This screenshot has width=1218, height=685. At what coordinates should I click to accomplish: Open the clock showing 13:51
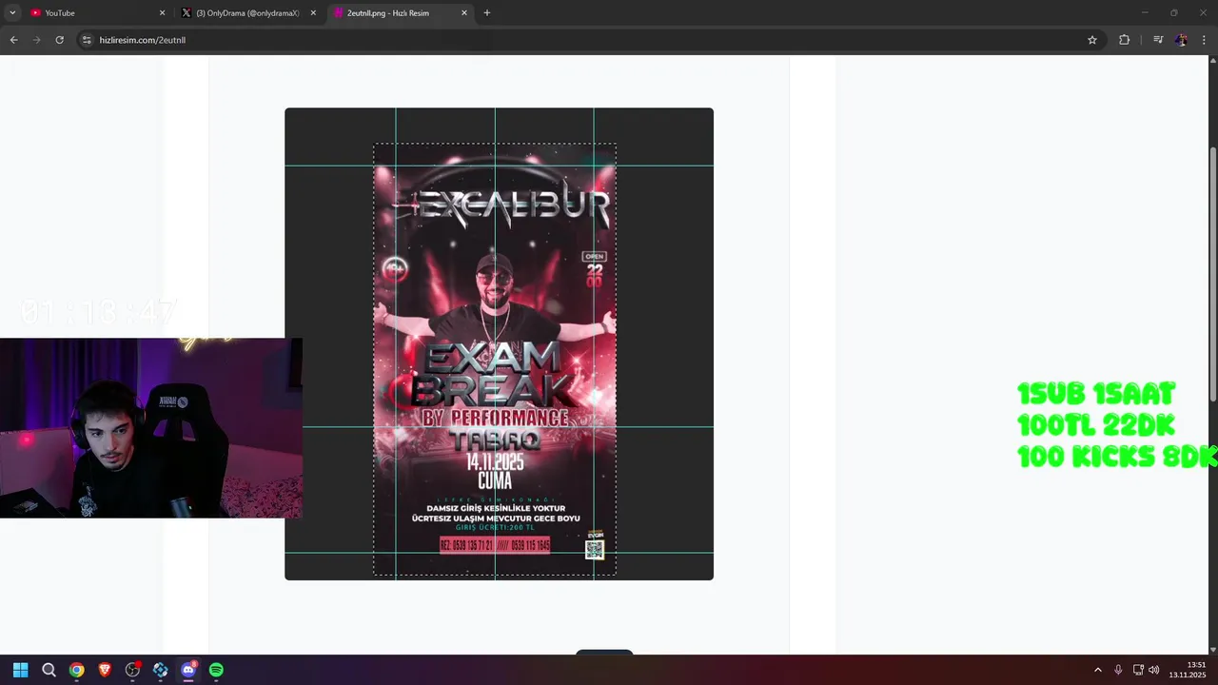[1188, 670]
